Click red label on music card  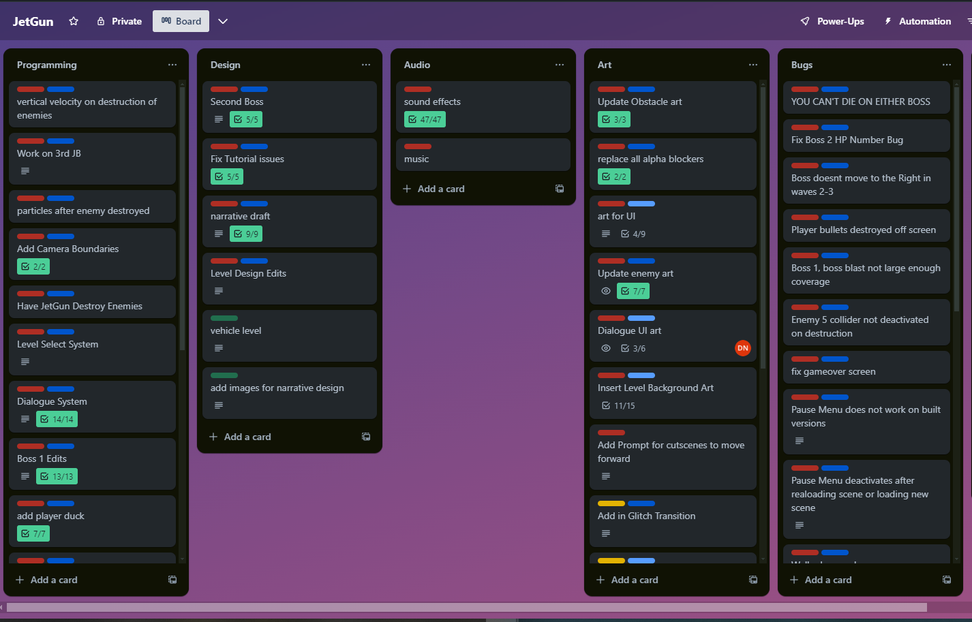pos(418,146)
